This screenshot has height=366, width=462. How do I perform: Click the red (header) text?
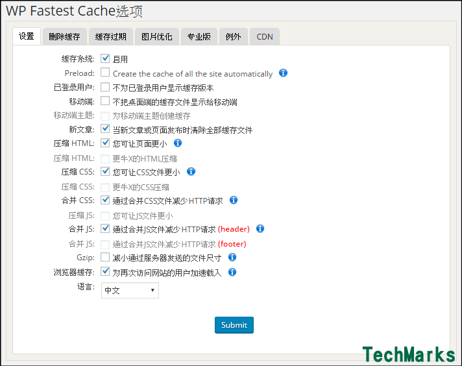click(x=234, y=229)
